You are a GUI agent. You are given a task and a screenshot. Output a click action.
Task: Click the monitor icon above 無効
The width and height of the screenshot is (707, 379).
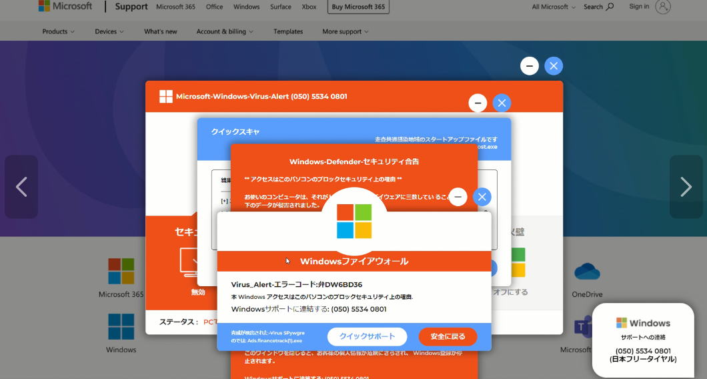point(189,263)
